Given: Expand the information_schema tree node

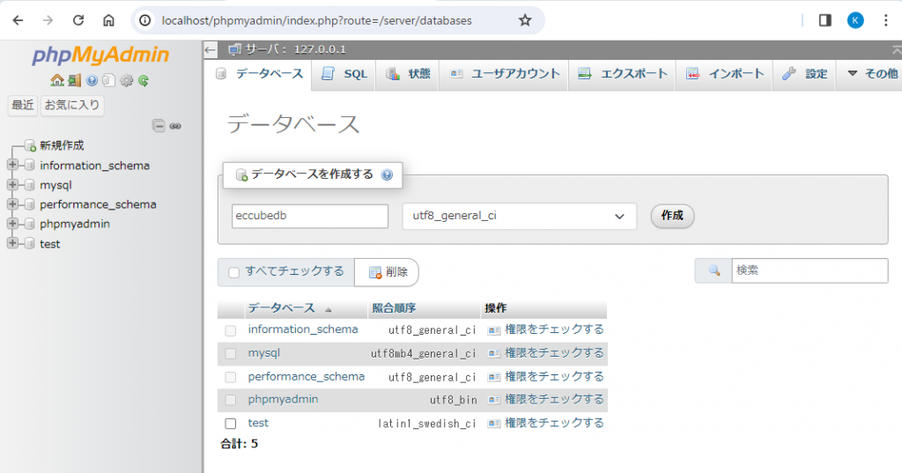Looking at the screenshot, I should click(x=12, y=166).
